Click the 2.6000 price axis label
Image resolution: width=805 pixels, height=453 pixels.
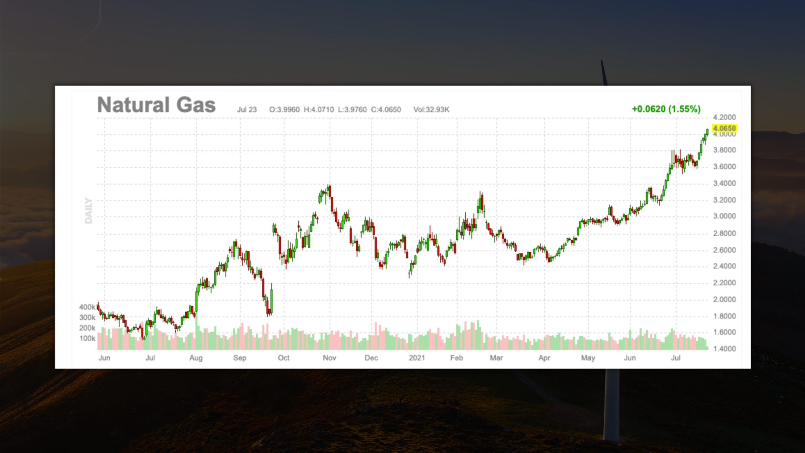724,250
